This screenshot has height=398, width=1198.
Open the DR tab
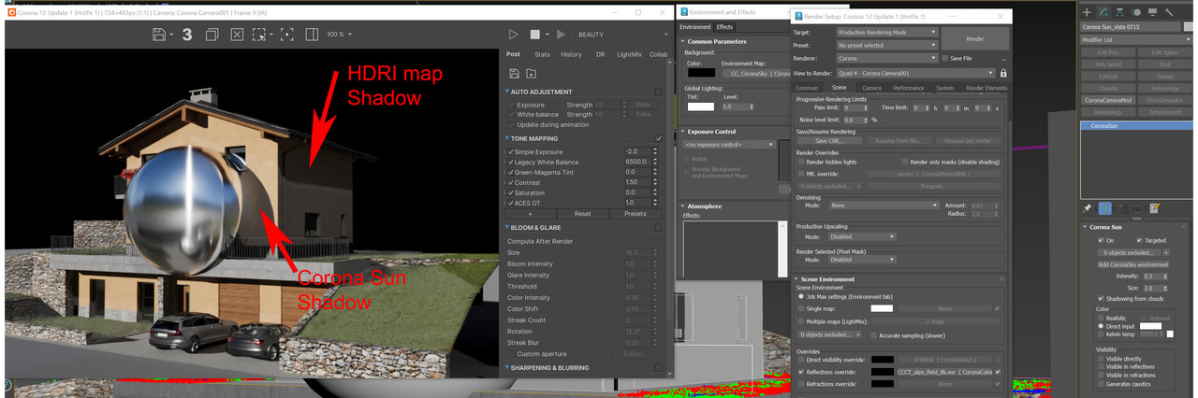point(601,54)
